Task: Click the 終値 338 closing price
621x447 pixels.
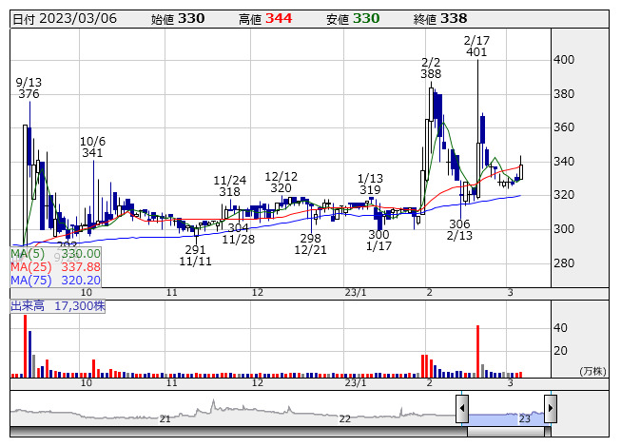Action: [440, 19]
